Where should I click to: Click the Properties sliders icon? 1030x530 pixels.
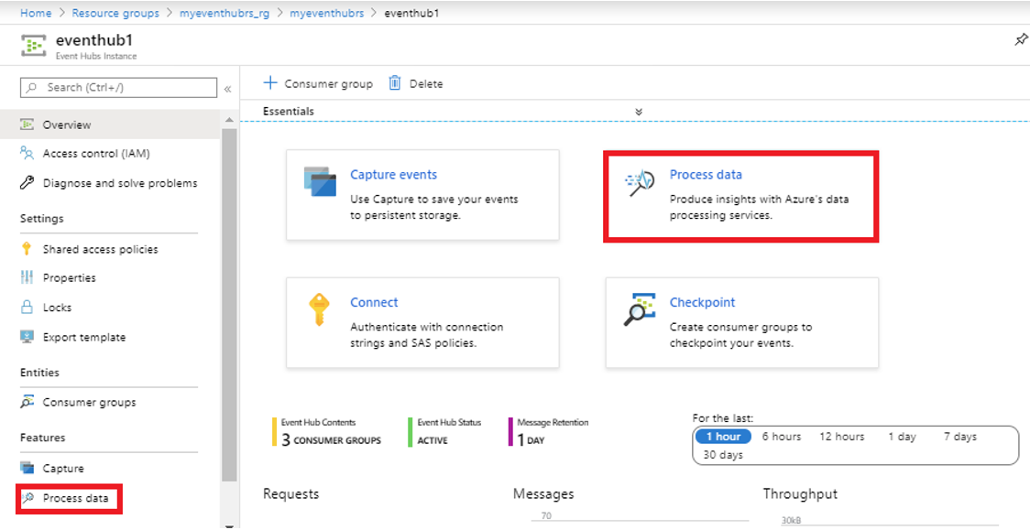point(27,277)
